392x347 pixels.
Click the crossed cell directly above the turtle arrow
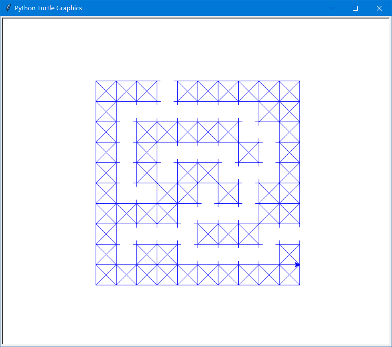[x=289, y=254]
